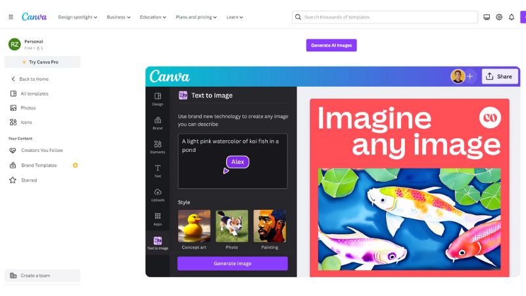Click the notifications bell icon
Viewport: 526px width, 296px height.
pos(512,17)
